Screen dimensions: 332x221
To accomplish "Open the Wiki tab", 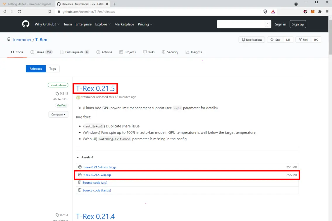I will [149, 52].
